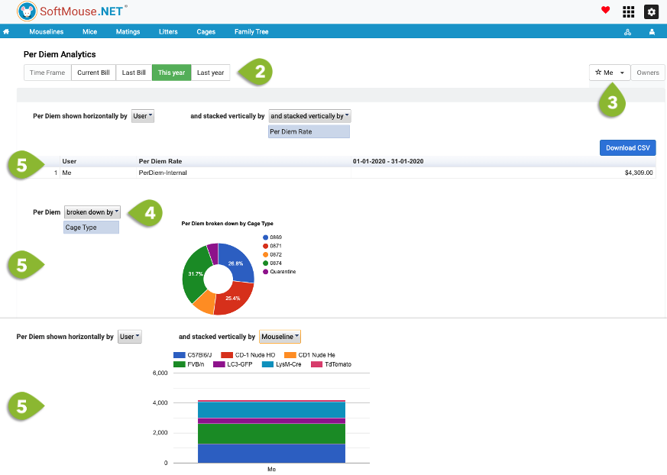Go to the Family Tree menu

(x=251, y=32)
